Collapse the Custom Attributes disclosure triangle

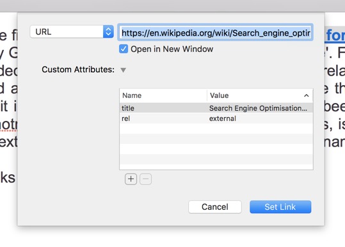pyautogui.click(x=123, y=70)
